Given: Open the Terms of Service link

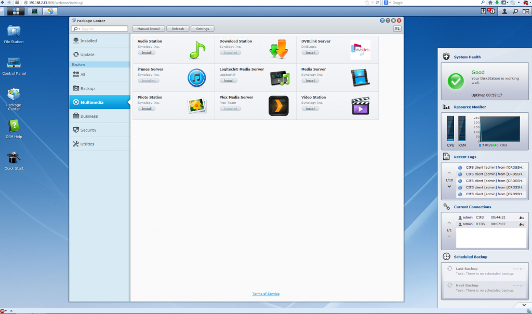Looking at the screenshot, I should 265,294.
